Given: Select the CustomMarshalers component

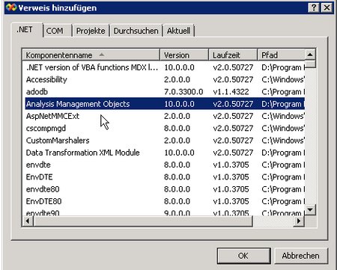Looking at the screenshot, I should (x=165, y=141).
